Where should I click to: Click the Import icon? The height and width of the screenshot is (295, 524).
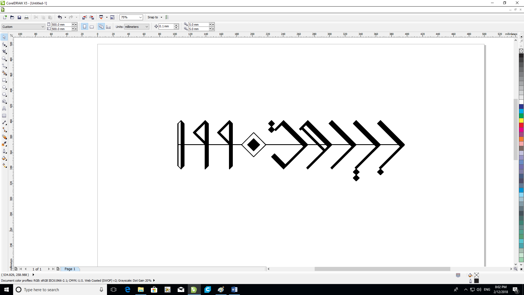pyautogui.click(x=85, y=17)
